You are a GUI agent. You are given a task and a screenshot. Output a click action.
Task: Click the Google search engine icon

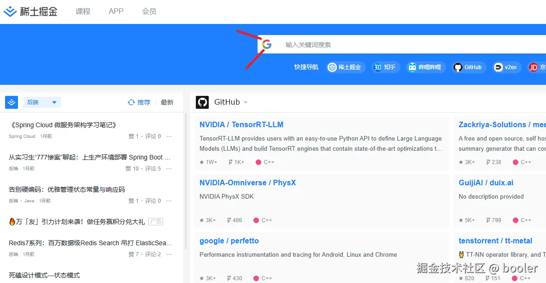click(x=267, y=45)
